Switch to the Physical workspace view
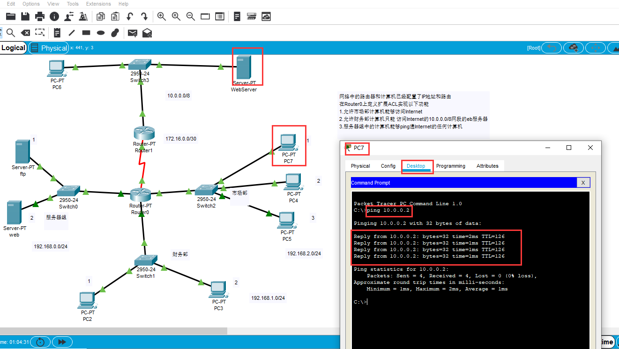This screenshot has width=619, height=349. coord(49,48)
